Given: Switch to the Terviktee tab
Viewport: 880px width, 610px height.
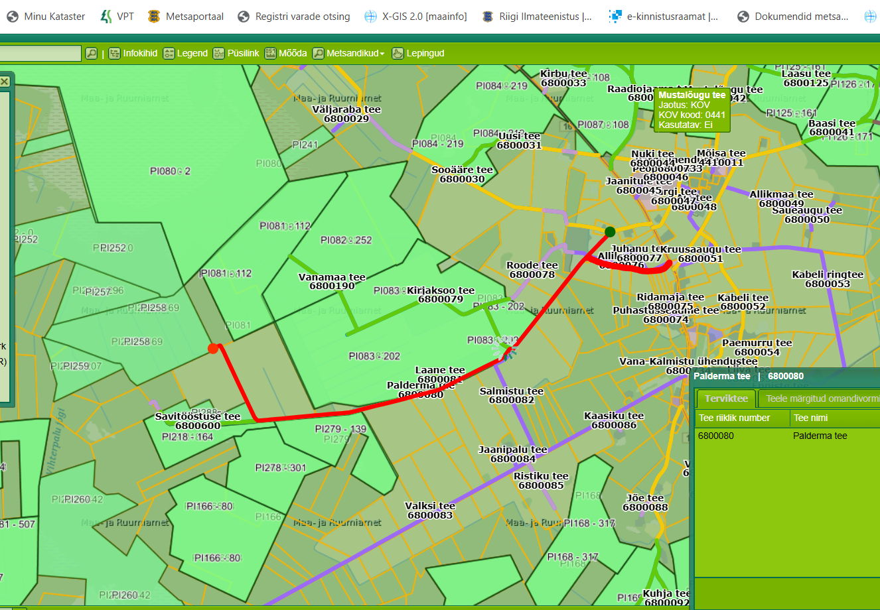Looking at the screenshot, I should 726,398.
